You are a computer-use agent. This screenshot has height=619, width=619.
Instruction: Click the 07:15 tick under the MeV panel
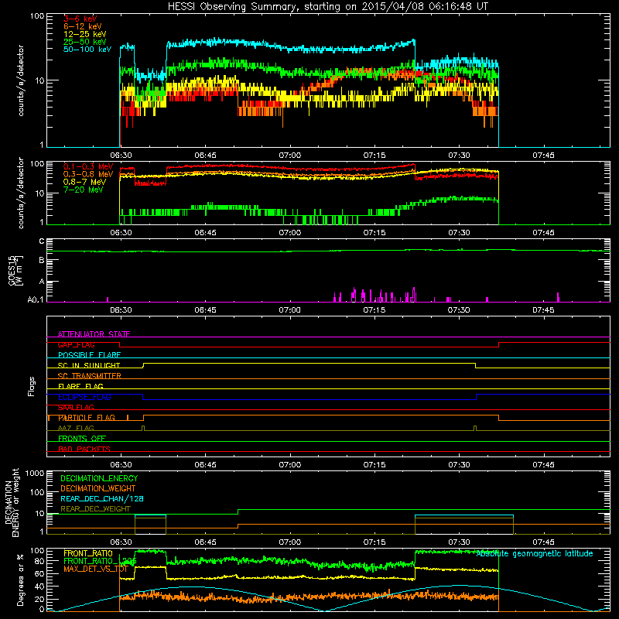[374, 233]
